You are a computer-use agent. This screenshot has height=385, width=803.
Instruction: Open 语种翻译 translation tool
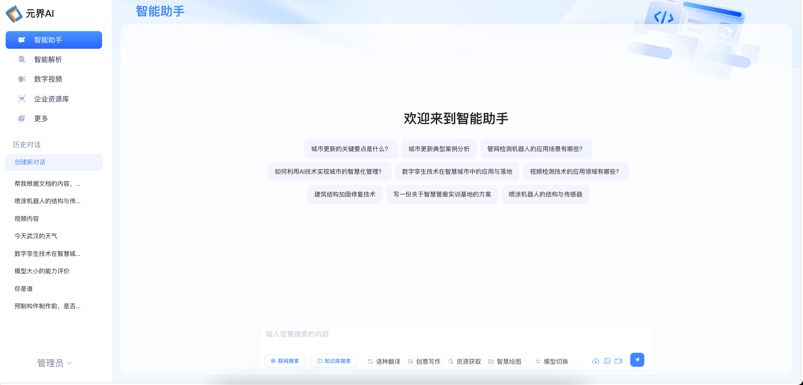384,361
